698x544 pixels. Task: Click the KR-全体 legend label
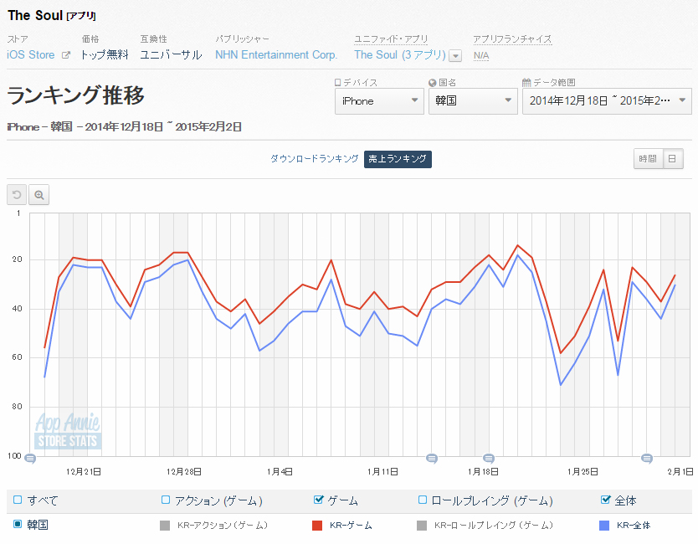[x=634, y=526]
